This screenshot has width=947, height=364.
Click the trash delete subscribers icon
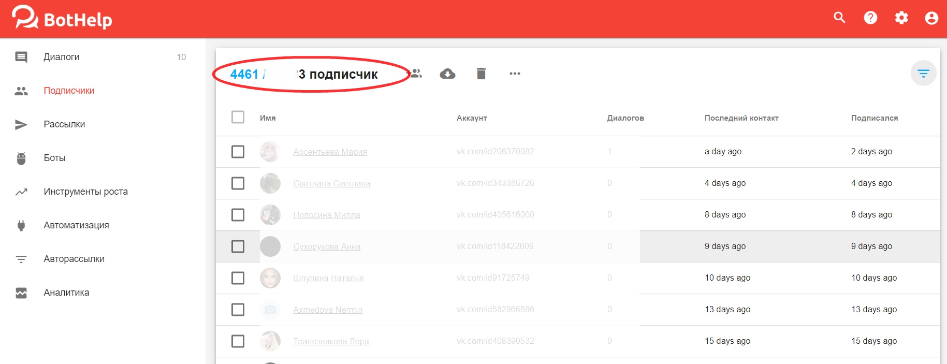pos(481,74)
